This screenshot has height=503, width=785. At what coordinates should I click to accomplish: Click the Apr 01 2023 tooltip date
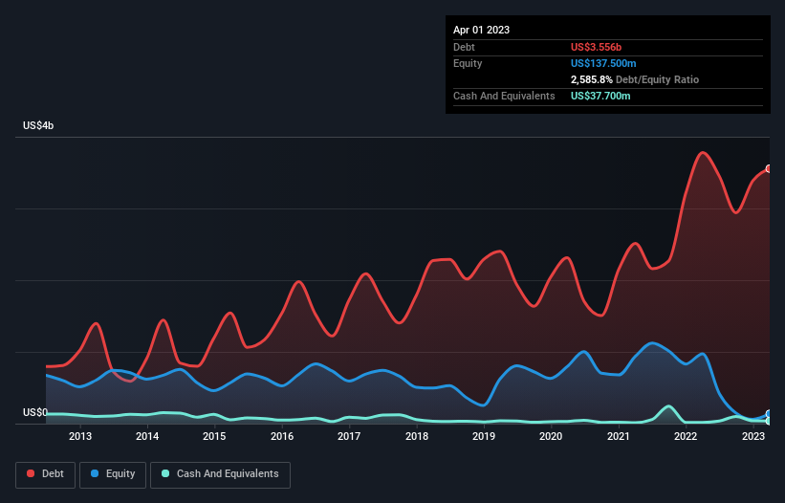[481, 30]
